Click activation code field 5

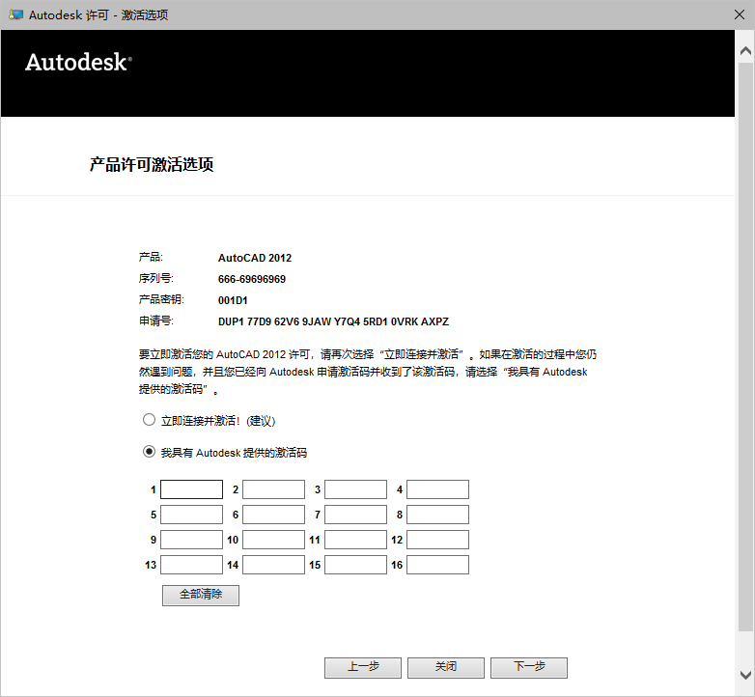click(x=191, y=515)
